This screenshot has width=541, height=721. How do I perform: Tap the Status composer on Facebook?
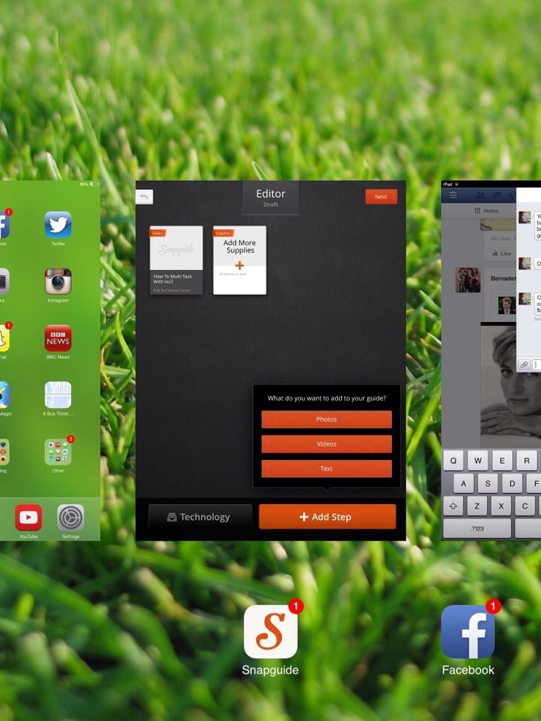coord(486,210)
